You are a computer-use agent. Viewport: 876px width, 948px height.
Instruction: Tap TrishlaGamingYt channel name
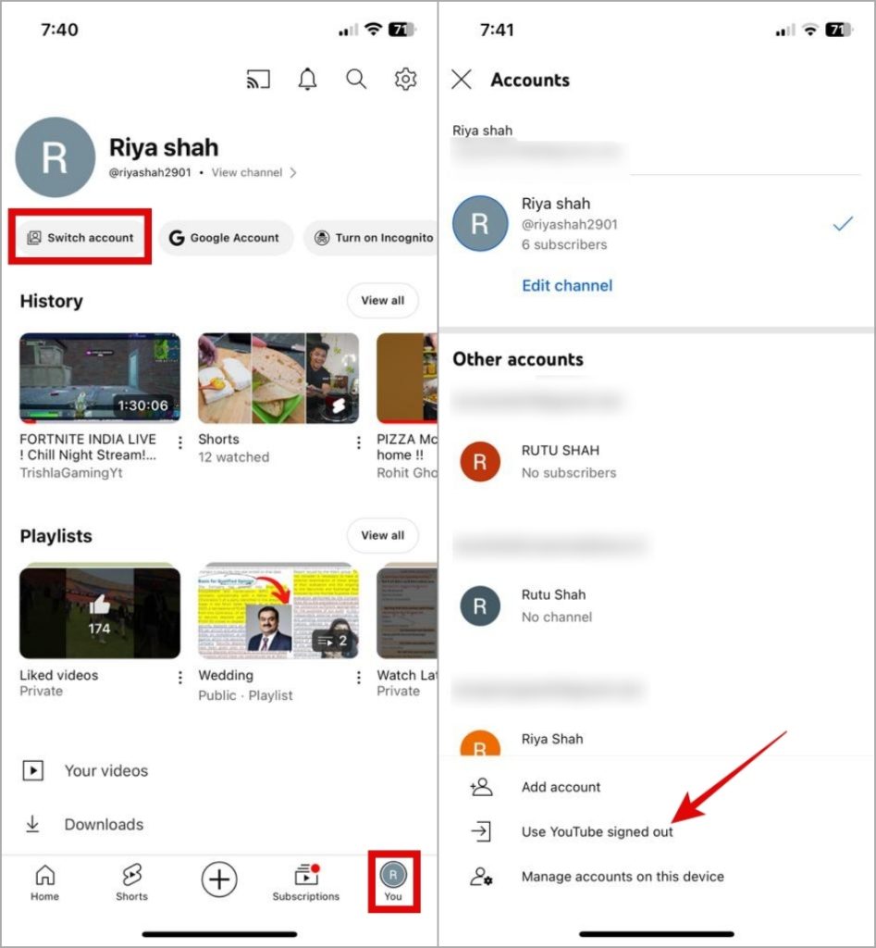tap(70, 473)
